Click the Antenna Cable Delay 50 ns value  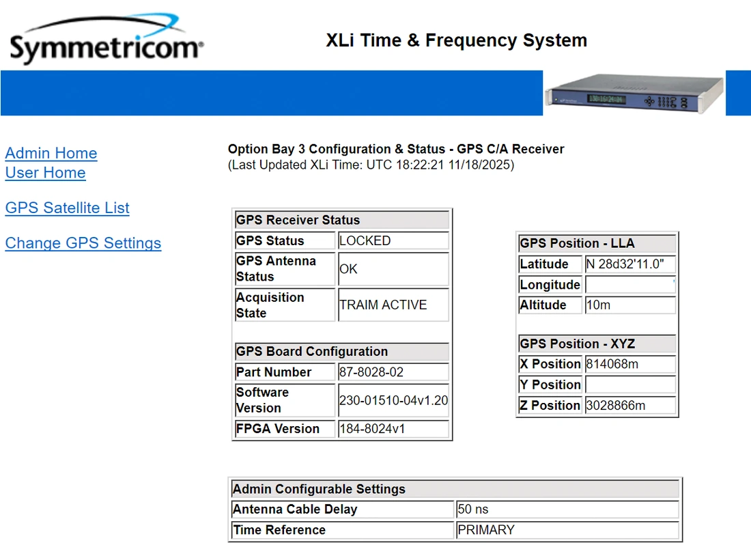click(567, 509)
